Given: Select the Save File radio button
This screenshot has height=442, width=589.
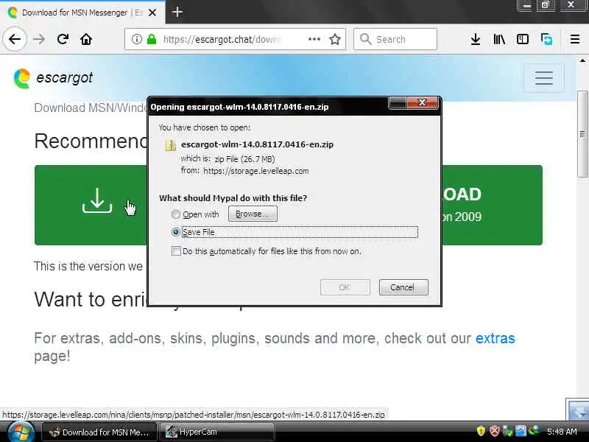Looking at the screenshot, I should pos(175,232).
